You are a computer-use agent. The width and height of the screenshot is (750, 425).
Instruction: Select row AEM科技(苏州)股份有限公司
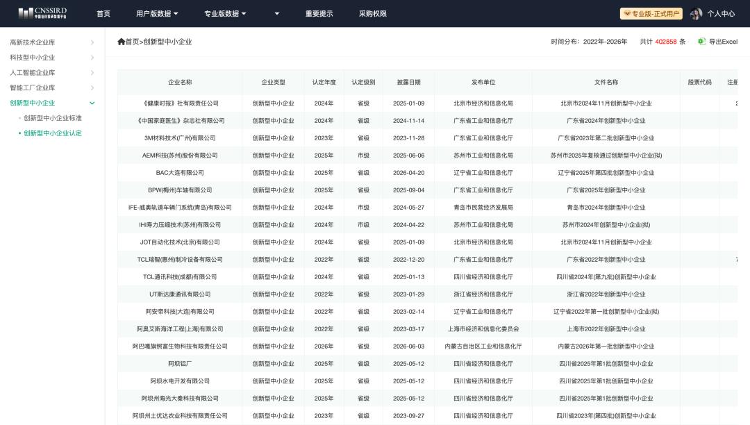tap(427, 156)
